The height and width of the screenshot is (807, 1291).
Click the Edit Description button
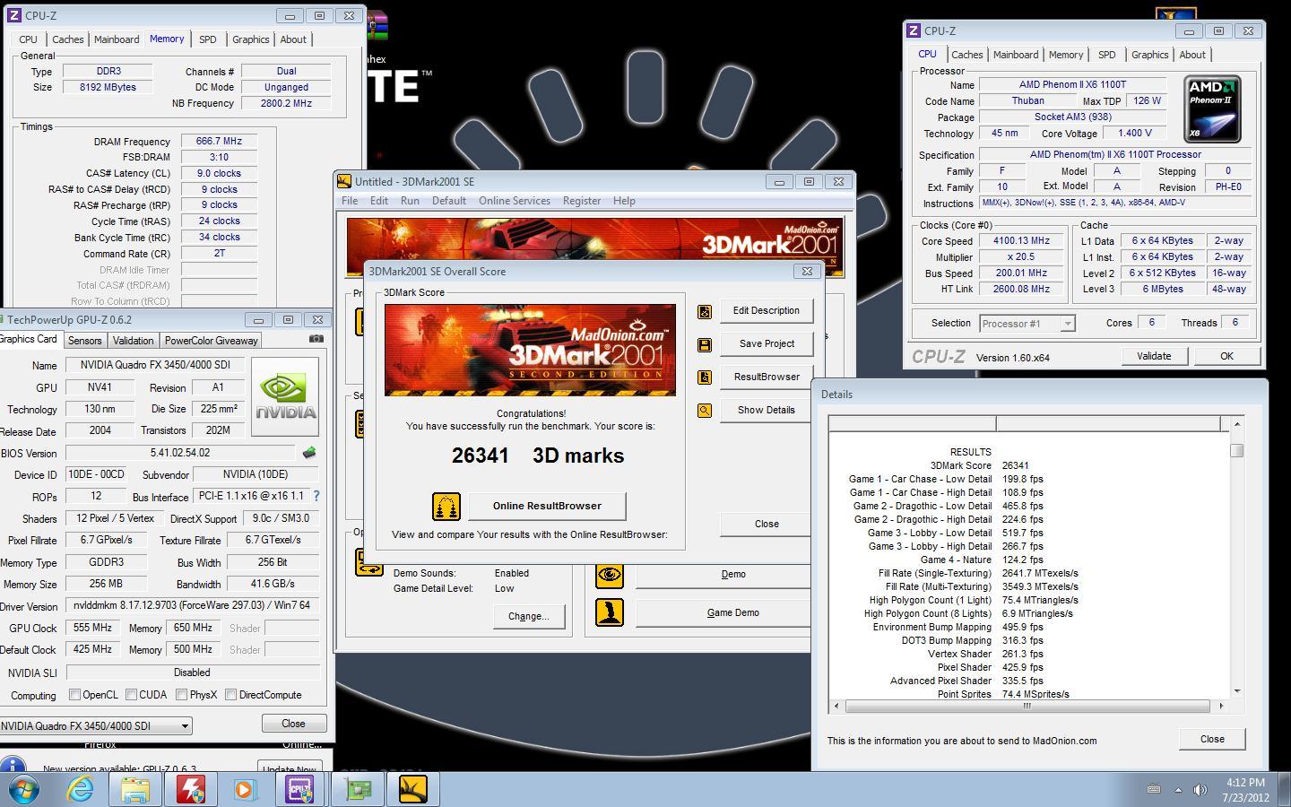pos(767,311)
